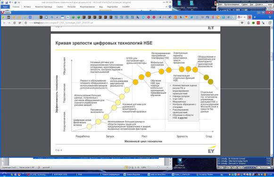Click the zoom percentage in Word status bar
The height and width of the screenshot is (177, 274).
tap(144, 168)
